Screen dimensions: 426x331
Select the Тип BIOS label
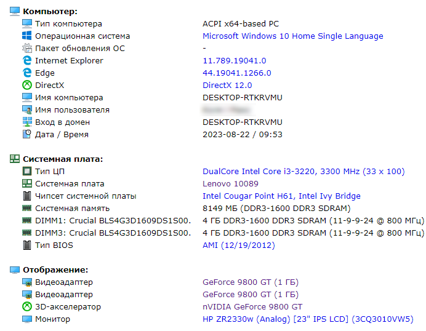click(54, 245)
